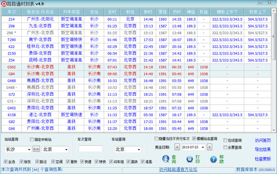Select train G66 row
Image resolution: width=277 pixels, height=174 pixels.
[x=136, y=129]
